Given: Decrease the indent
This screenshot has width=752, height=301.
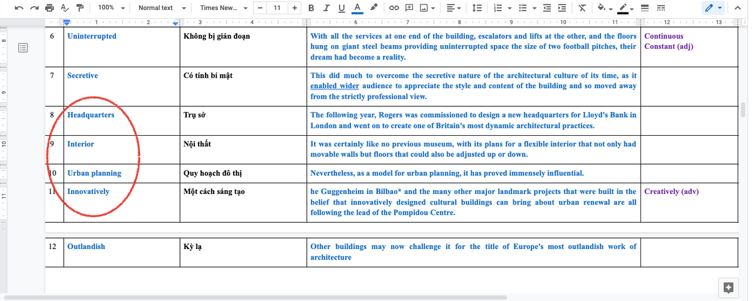Looking at the screenshot, I should (x=547, y=8).
